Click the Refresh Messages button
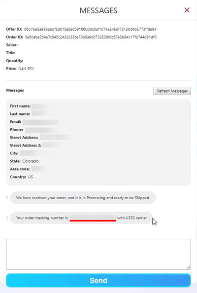The width and height of the screenshot is (197, 293). click(172, 91)
